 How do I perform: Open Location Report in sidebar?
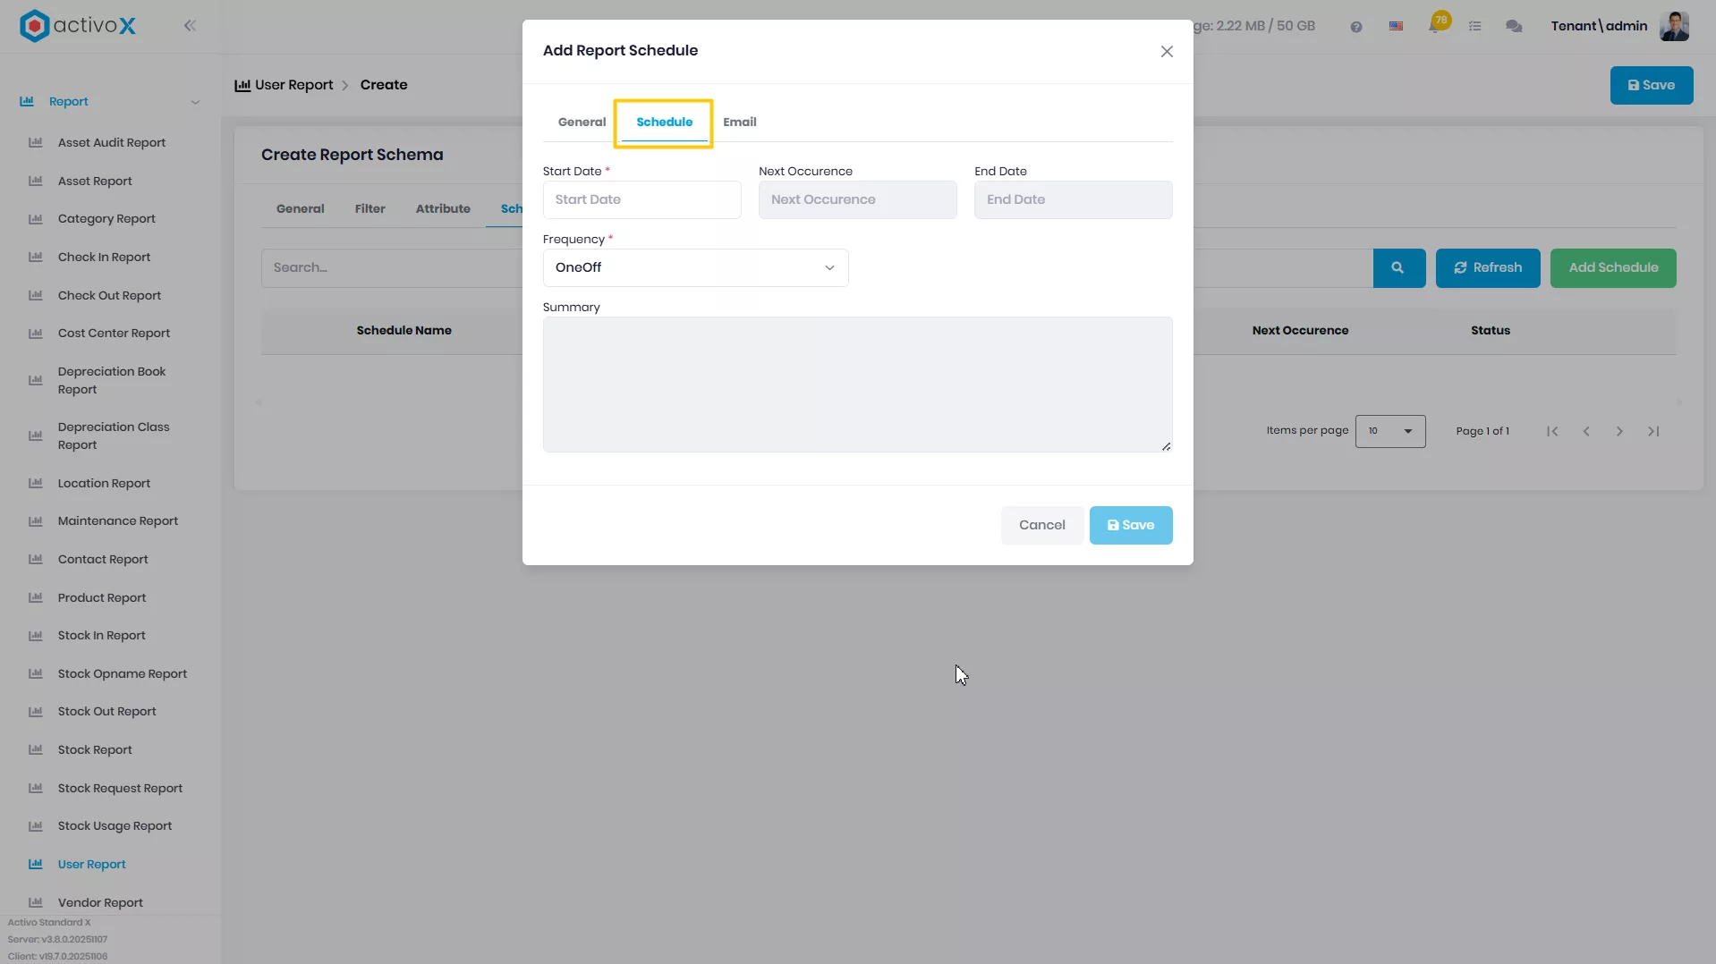point(104,484)
